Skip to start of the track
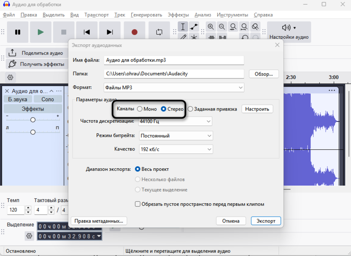 pyautogui.click(x=87, y=32)
